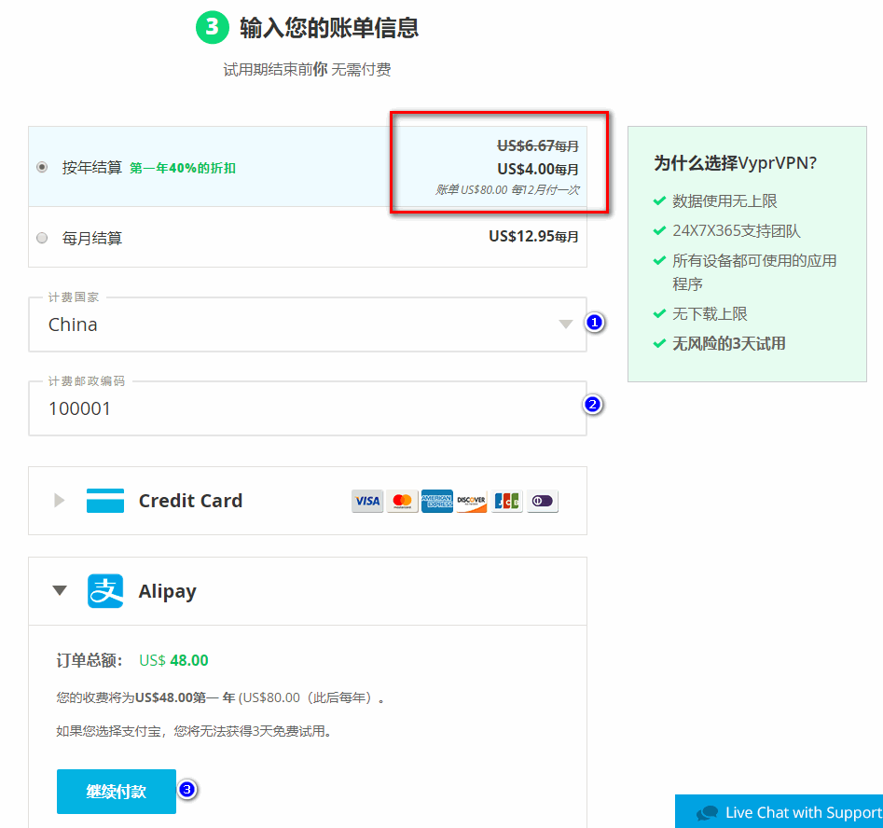Click the checkmark beside 无下载上限
This screenshot has height=828, width=883.
(x=659, y=313)
